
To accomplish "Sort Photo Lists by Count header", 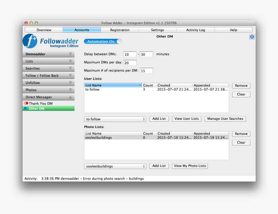I will click(149, 133).
